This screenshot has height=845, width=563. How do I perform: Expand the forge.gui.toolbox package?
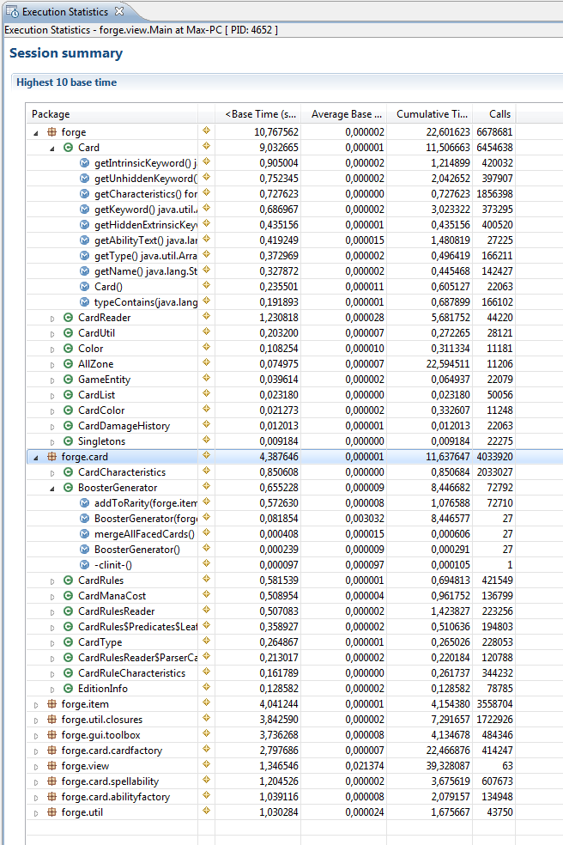[x=36, y=735]
